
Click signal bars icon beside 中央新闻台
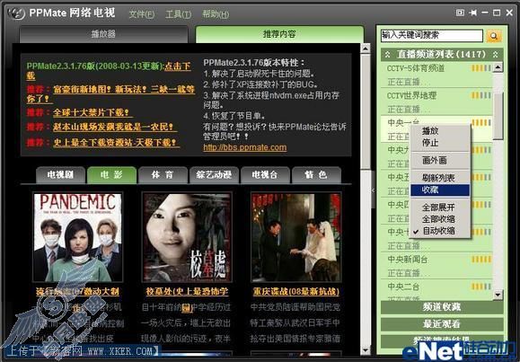(x=481, y=259)
